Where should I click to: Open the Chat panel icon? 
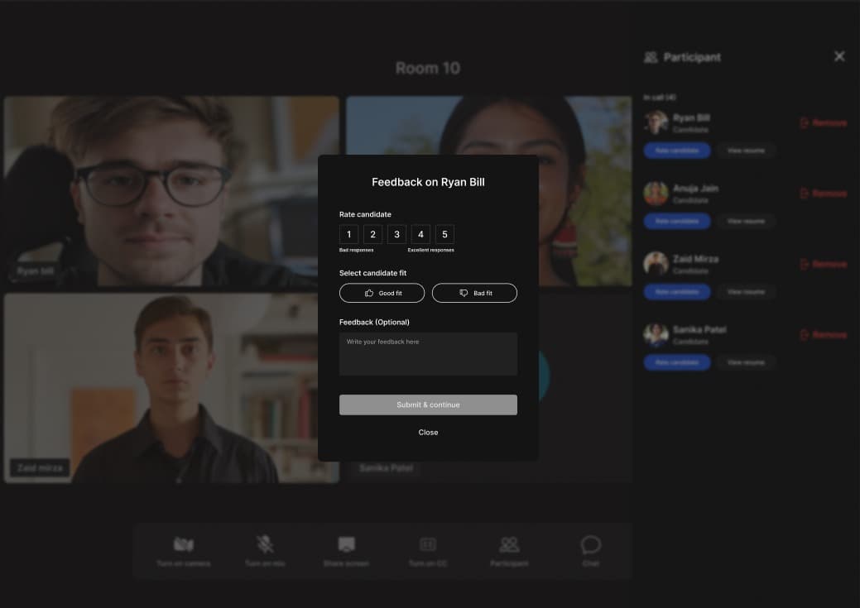590,543
